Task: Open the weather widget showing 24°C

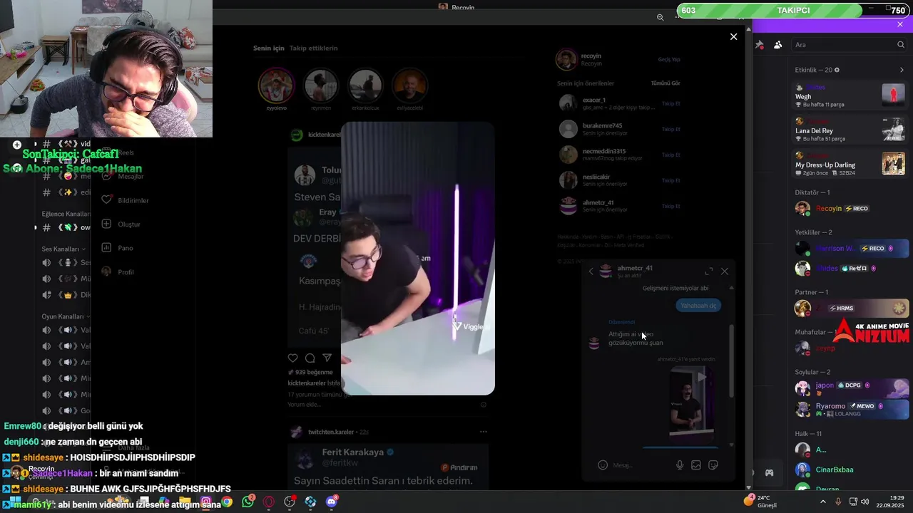Action: (760, 501)
